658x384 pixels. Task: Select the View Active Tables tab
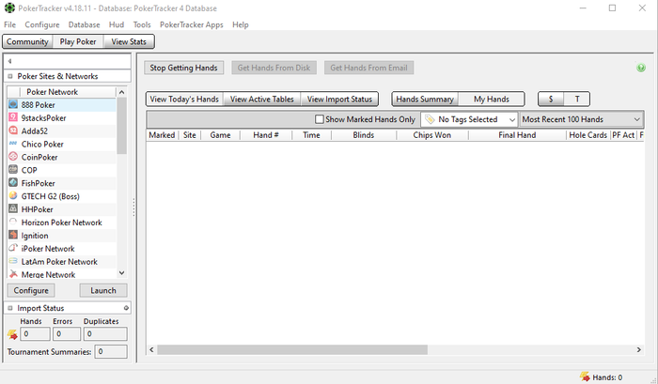[x=262, y=100]
